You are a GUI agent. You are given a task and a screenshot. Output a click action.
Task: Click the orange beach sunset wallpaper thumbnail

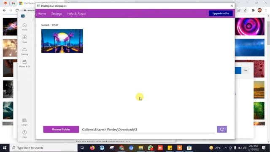pos(259,90)
